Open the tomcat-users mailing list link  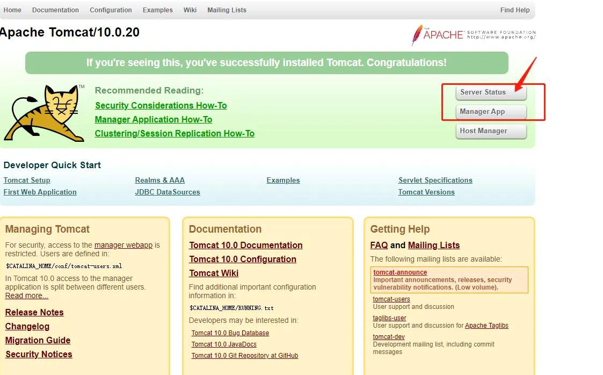[x=391, y=299]
